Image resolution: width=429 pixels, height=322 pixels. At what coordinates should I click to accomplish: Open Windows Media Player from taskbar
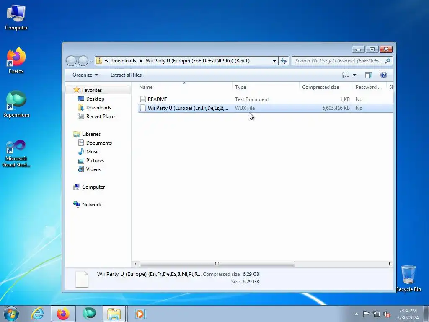click(140, 314)
